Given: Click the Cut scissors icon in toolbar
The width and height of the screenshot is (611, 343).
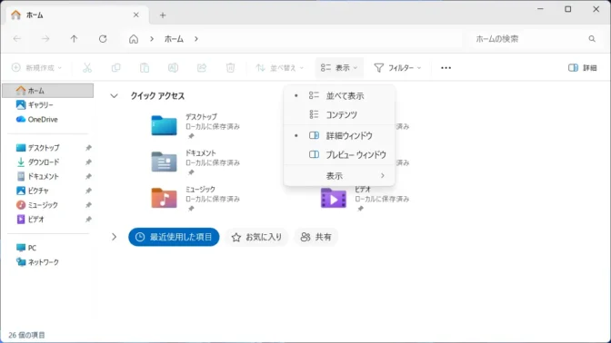Looking at the screenshot, I should [x=87, y=68].
